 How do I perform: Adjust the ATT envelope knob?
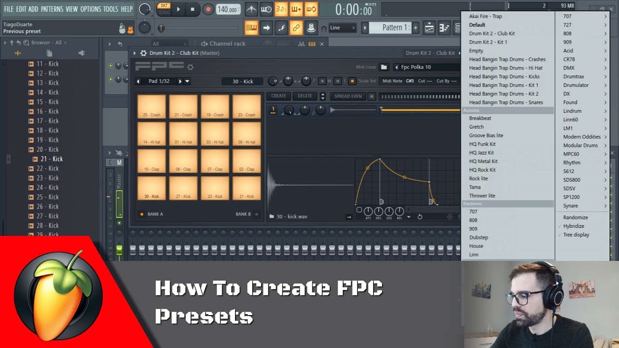pyautogui.click(x=368, y=211)
